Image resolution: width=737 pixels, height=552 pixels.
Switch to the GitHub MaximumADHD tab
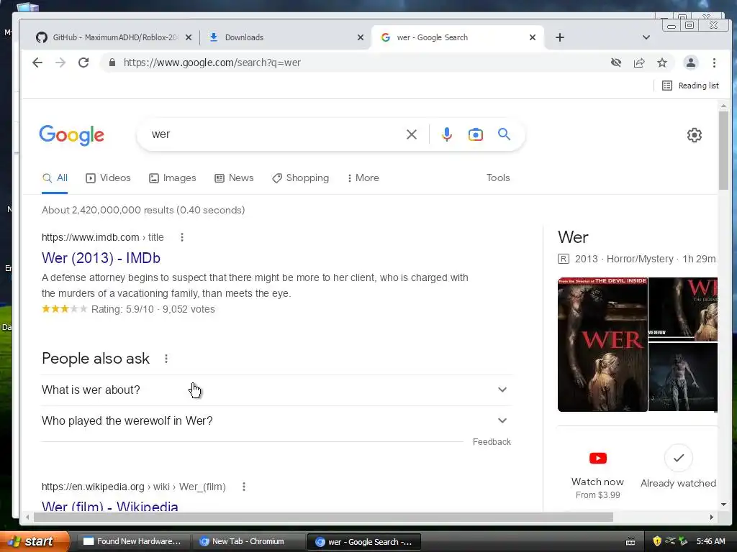114,37
